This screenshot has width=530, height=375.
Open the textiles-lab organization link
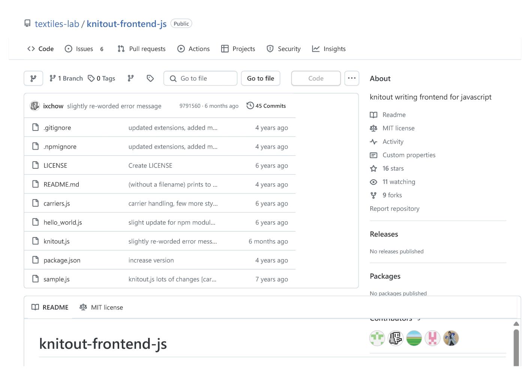point(57,24)
